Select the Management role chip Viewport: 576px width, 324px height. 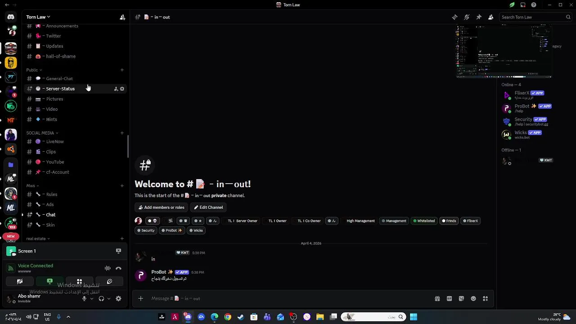[x=394, y=221]
